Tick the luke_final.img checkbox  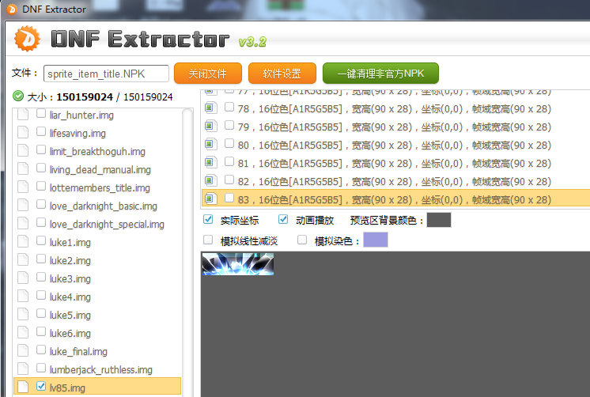click(x=41, y=350)
